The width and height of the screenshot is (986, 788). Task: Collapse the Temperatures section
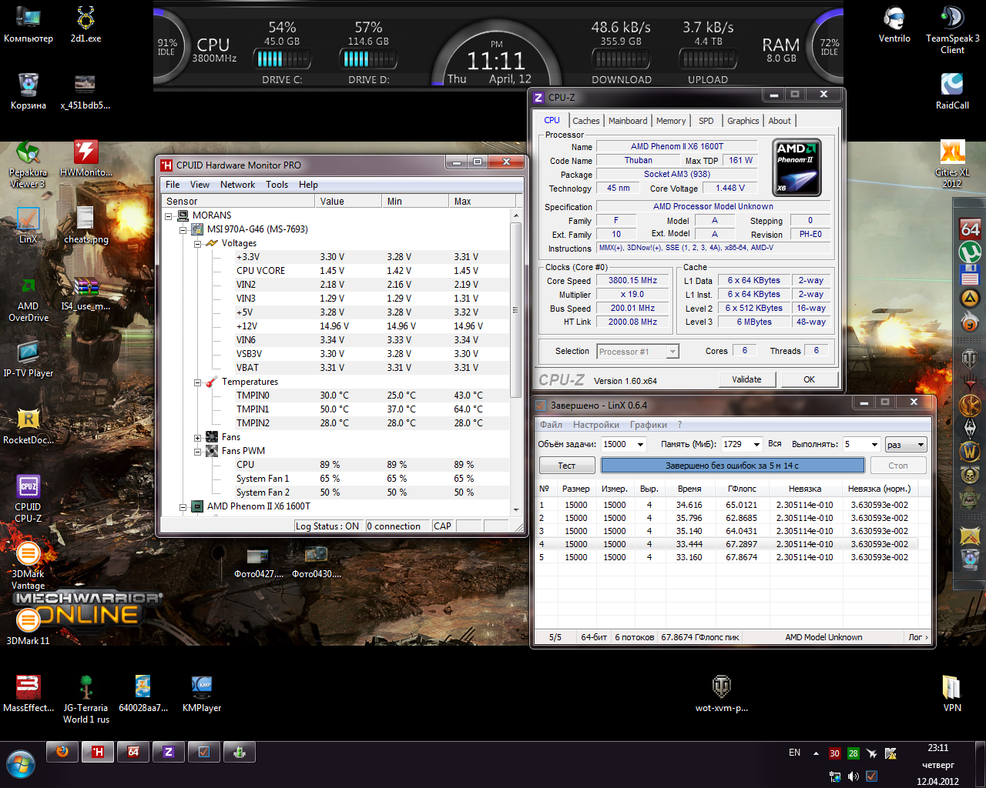(197, 382)
